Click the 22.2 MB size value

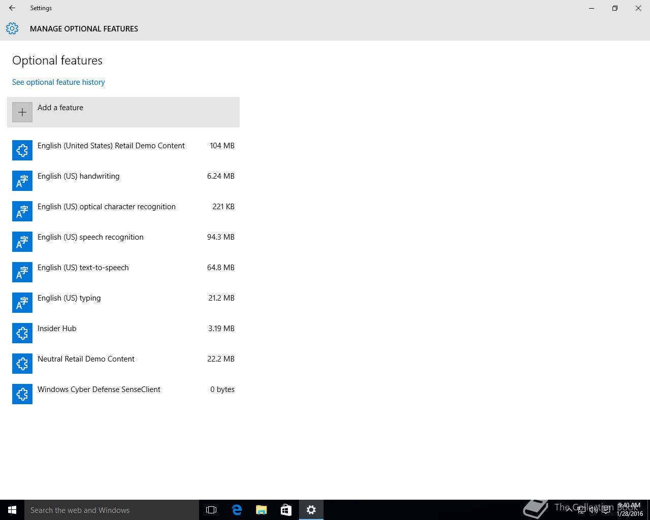[x=220, y=359]
